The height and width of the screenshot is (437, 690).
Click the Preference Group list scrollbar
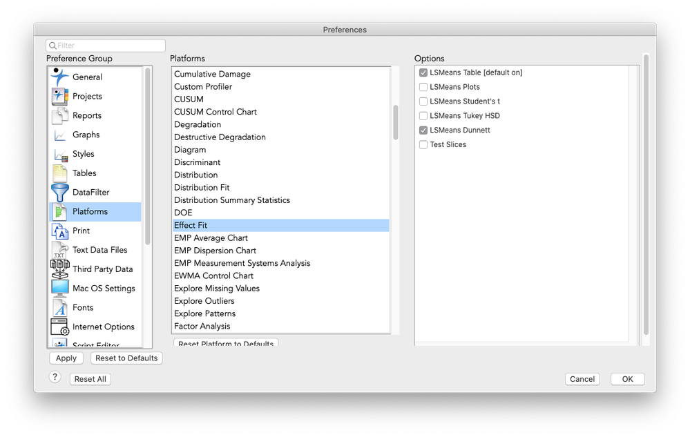tap(148, 156)
